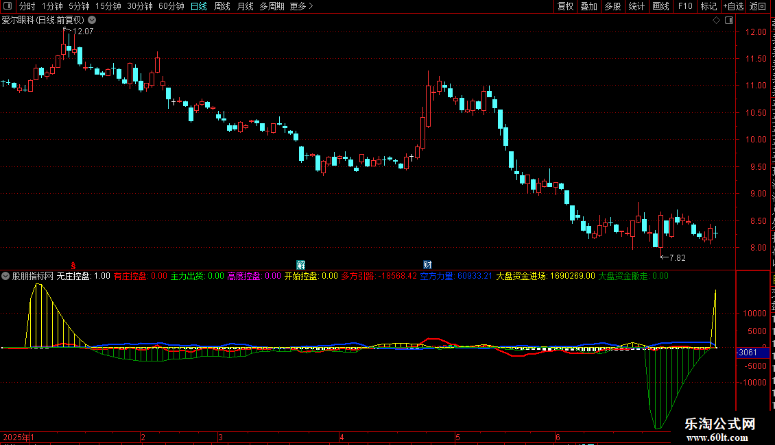Screen dimensions: 775x445
Task: Click the 2025年1 date label on timeline
Action: (19, 437)
